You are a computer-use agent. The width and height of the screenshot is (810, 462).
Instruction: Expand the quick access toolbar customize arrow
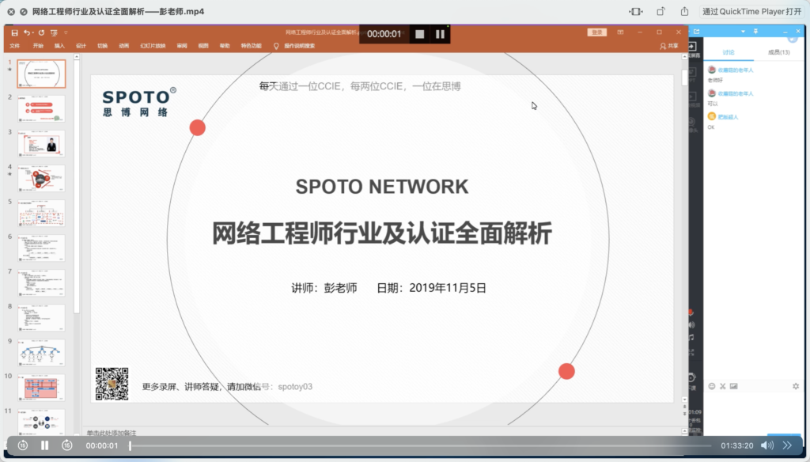[66, 32]
